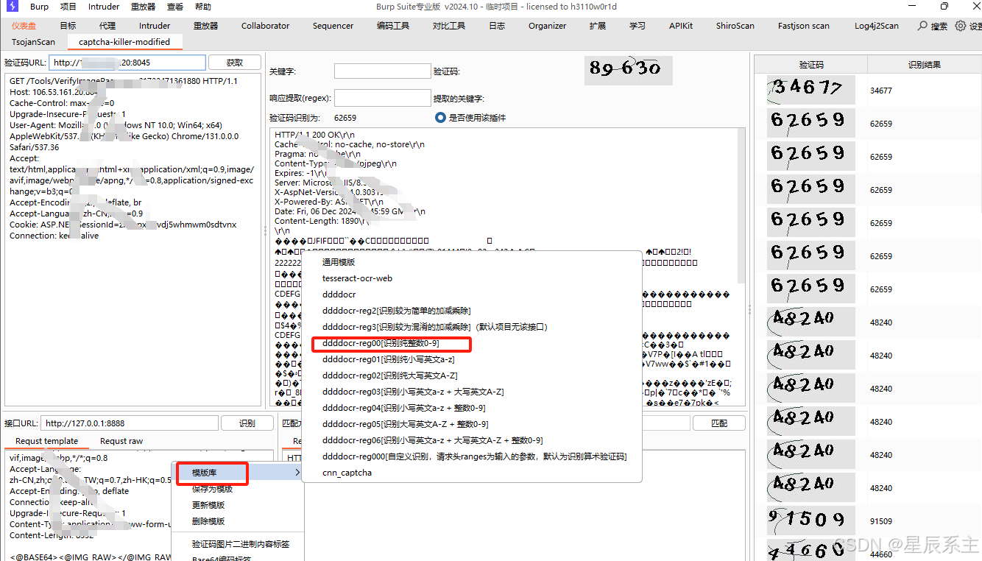The width and height of the screenshot is (982, 561).
Task: Switch to the Requst raw tab
Action: (121, 441)
